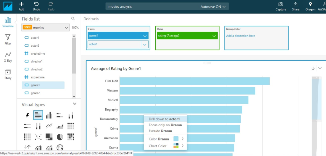326x156 pixels.
Task: Select the horizontal stacked 100% bar visual
Action: pos(27,126)
